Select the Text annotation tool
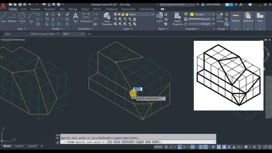The height and width of the screenshot is (153, 272). (76, 17)
